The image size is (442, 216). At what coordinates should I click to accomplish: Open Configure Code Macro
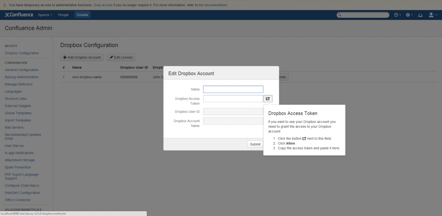click(22, 185)
